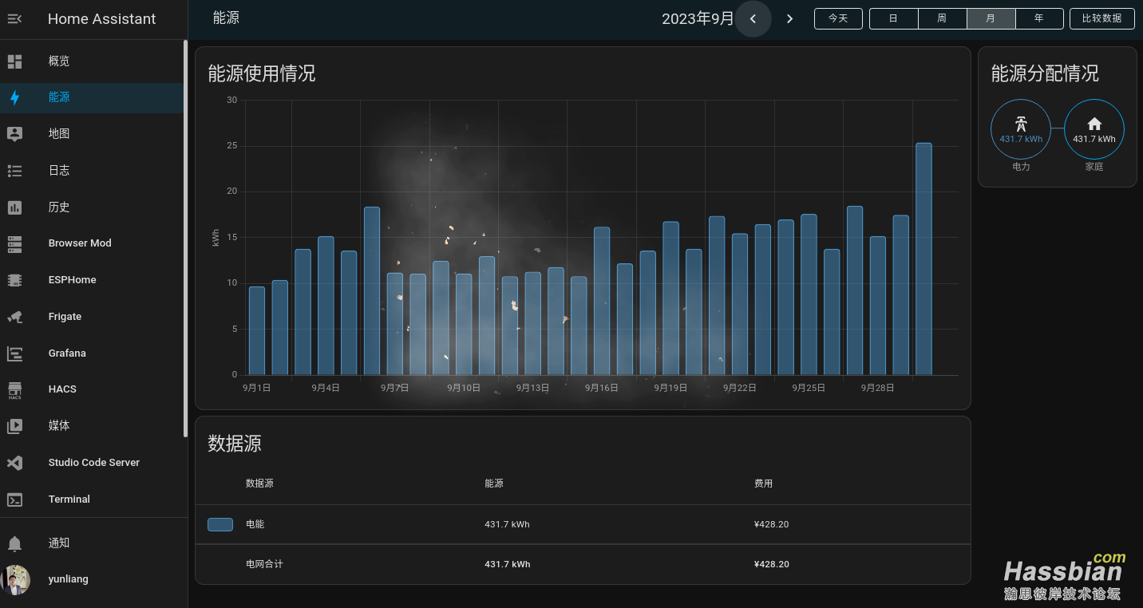Jump to 今天
This screenshot has width=1143, height=608.
(x=838, y=18)
